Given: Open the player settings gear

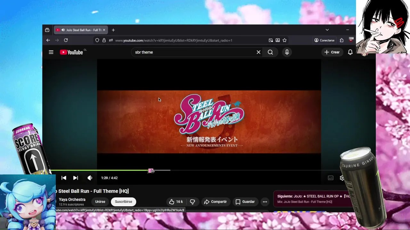Looking at the screenshot, I should 342,178.
